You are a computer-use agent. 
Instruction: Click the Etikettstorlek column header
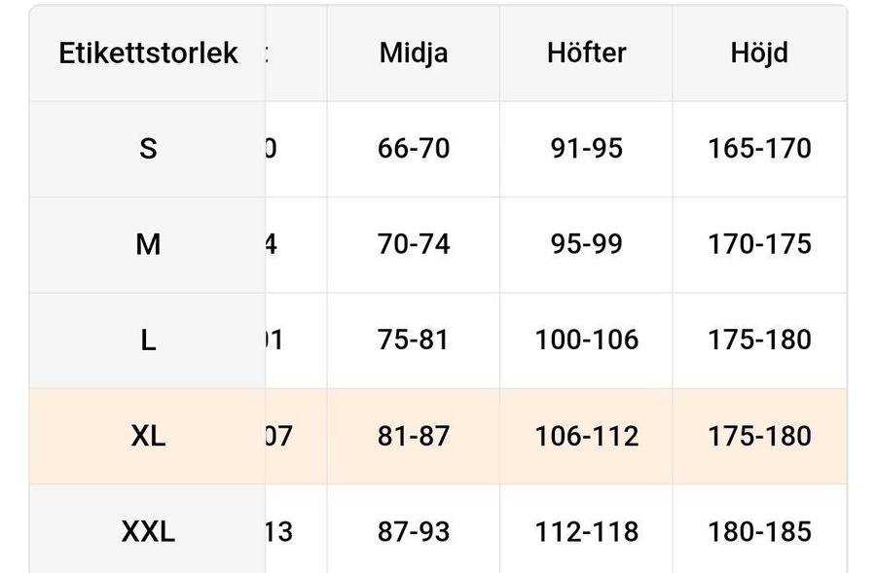click(x=148, y=54)
